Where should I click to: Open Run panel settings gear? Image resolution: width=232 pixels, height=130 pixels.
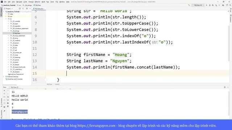pyautogui.click(x=225, y=87)
